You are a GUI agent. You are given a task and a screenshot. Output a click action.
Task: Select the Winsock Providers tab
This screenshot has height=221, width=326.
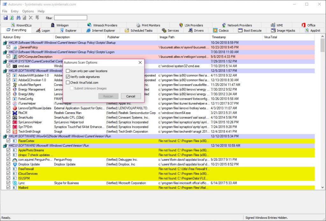pos(102,25)
